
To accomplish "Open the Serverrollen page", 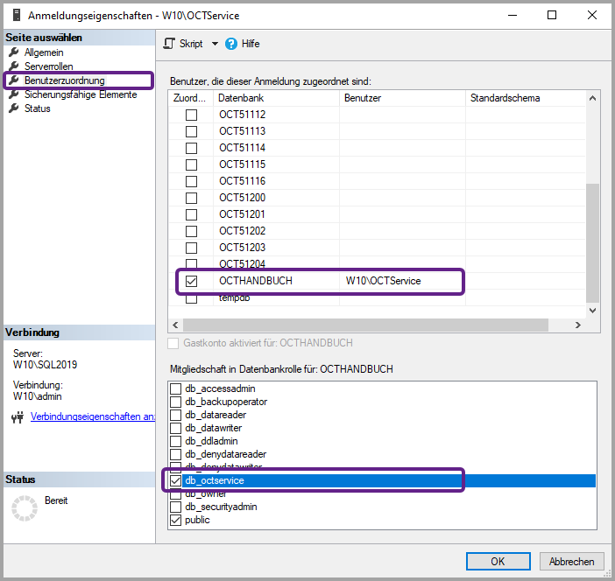I will pyautogui.click(x=48, y=66).
